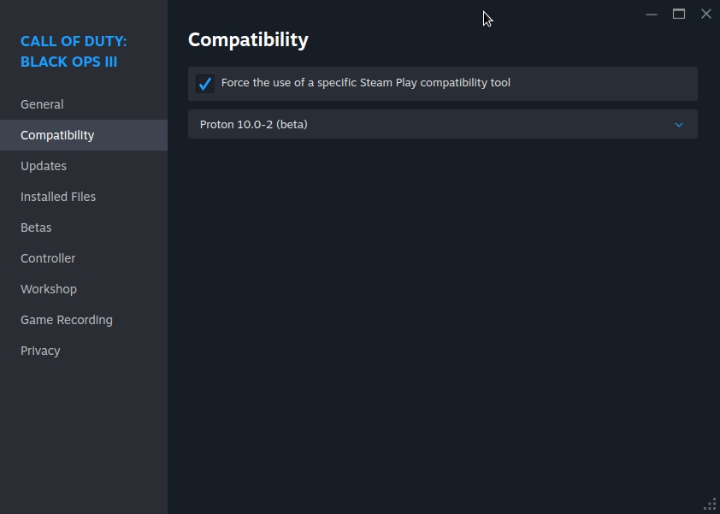Go to the Updates section
Image resolution: width=720 pixels, height=514 pixels.
[44, 166]
